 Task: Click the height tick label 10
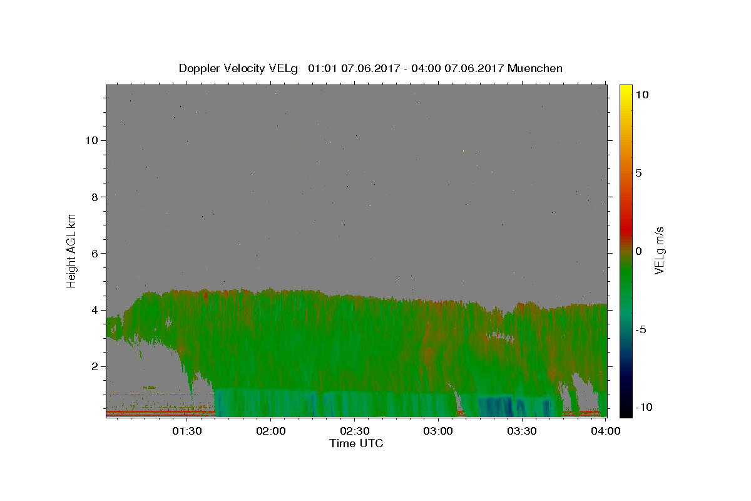click(91, 140)
